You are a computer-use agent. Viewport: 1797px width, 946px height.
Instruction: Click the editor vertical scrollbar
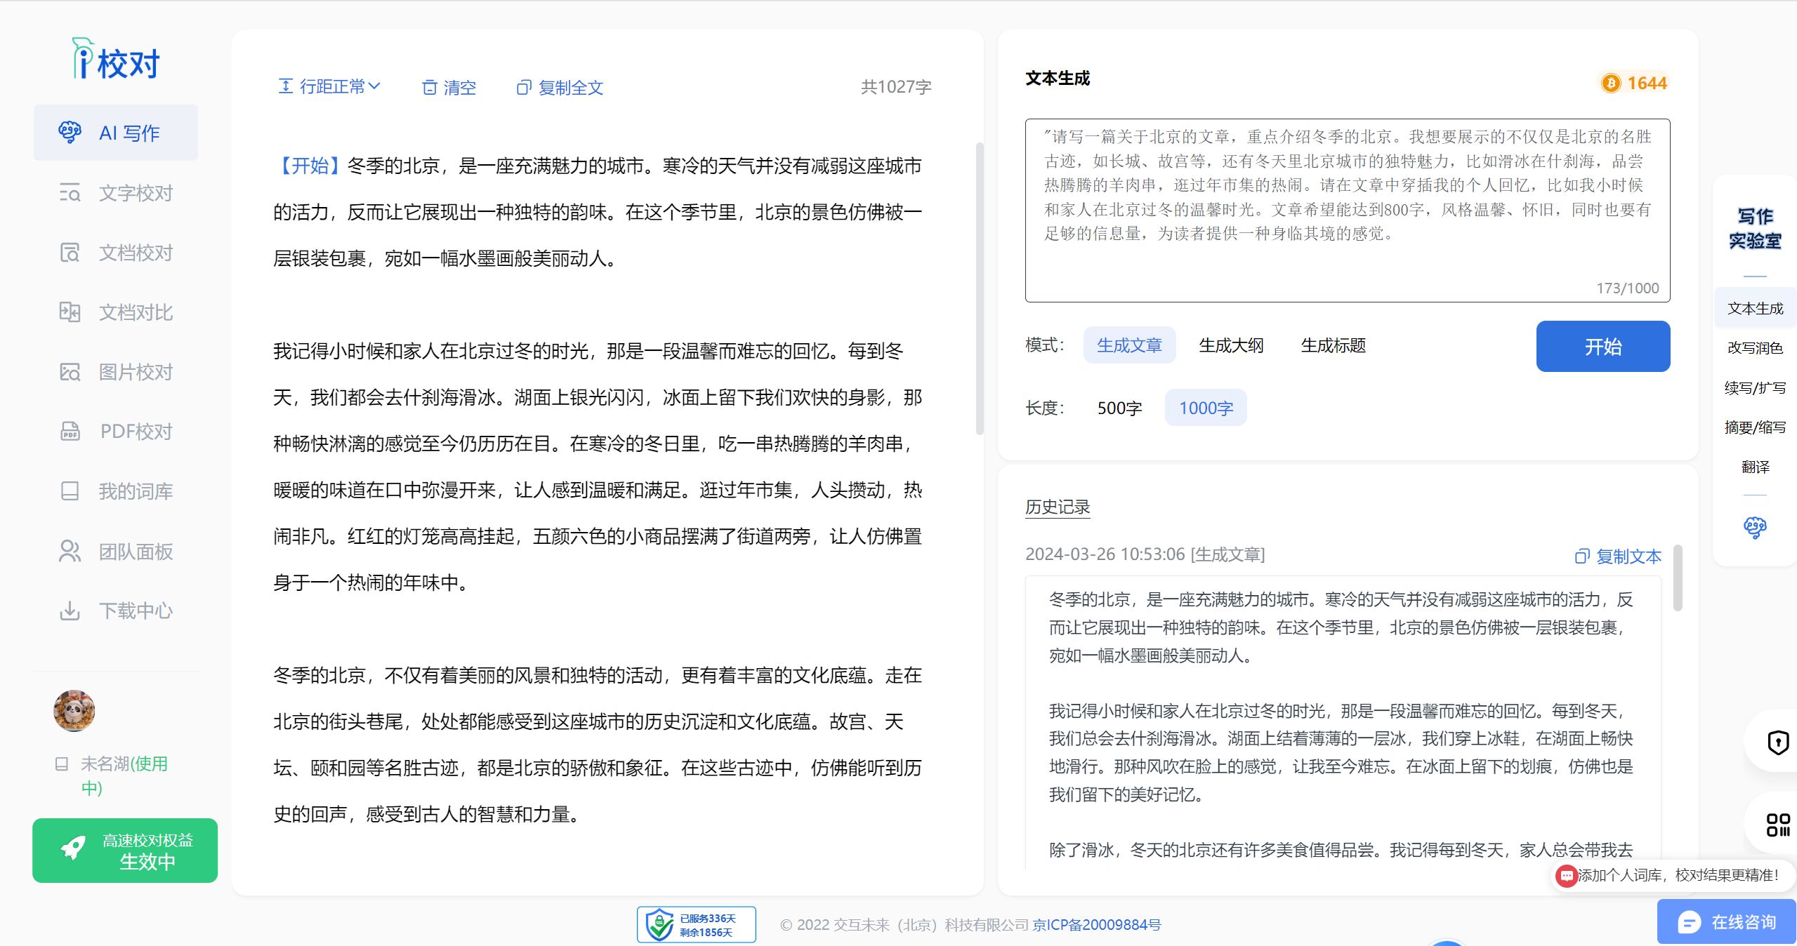tap(980, 288)
